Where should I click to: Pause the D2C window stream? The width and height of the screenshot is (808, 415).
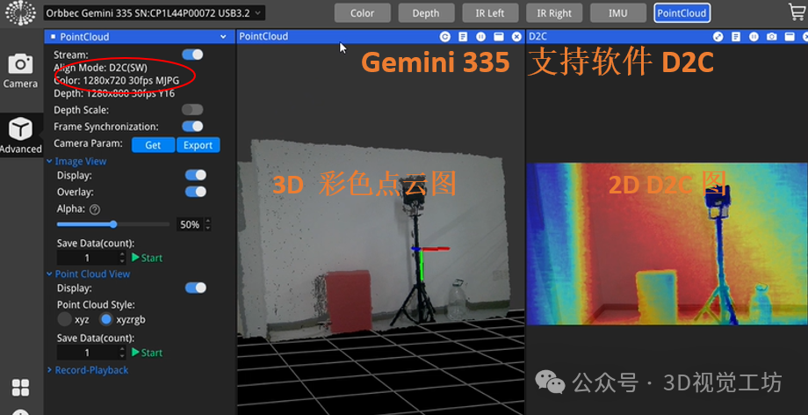click(754, 37)
